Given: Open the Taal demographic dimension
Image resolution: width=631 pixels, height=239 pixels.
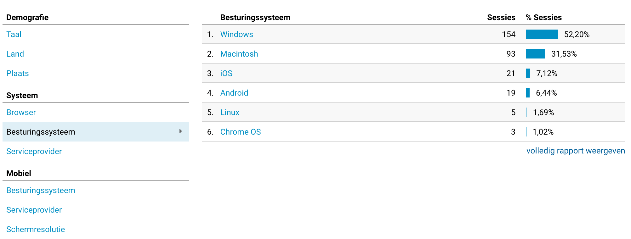Looking at the screenshot, I should [14, 34].
